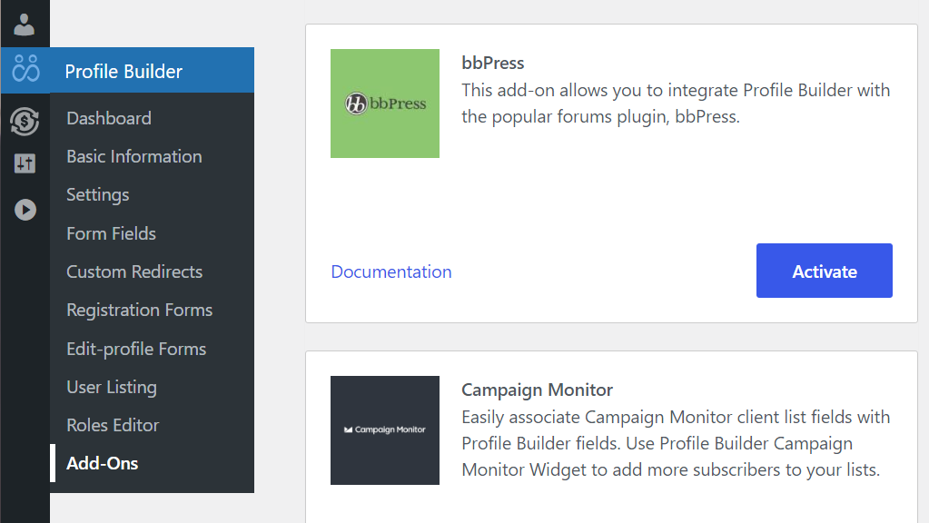Screen dimensions: 929x523
Task: Open the dollar-sign subscriptions sidebar icon
Action: (25, 122)
